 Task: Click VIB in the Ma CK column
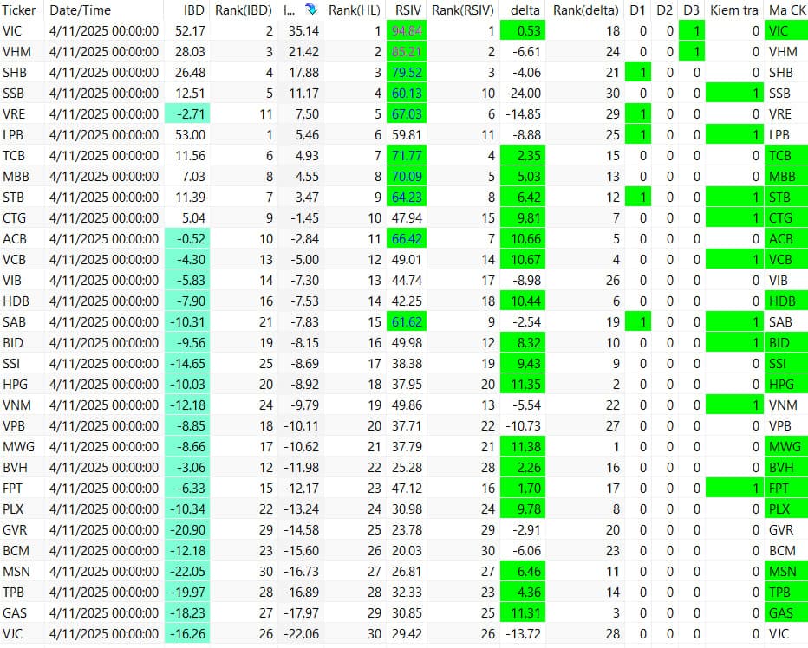(x=779, y=280)
